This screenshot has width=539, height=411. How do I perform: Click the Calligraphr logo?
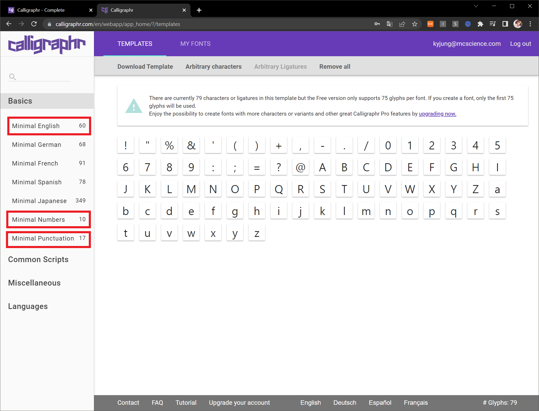[47, 44]
